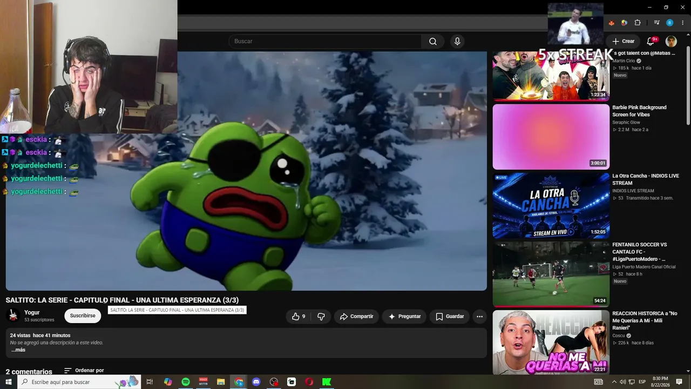
Task: Click the Seraphic Glow channel name
Action: (626, 123)
